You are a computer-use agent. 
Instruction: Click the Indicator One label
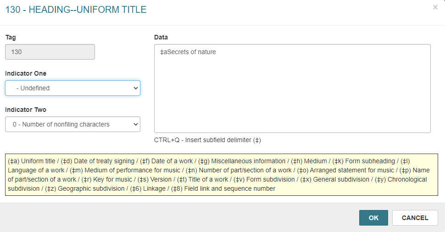click(x=26, y=73)
